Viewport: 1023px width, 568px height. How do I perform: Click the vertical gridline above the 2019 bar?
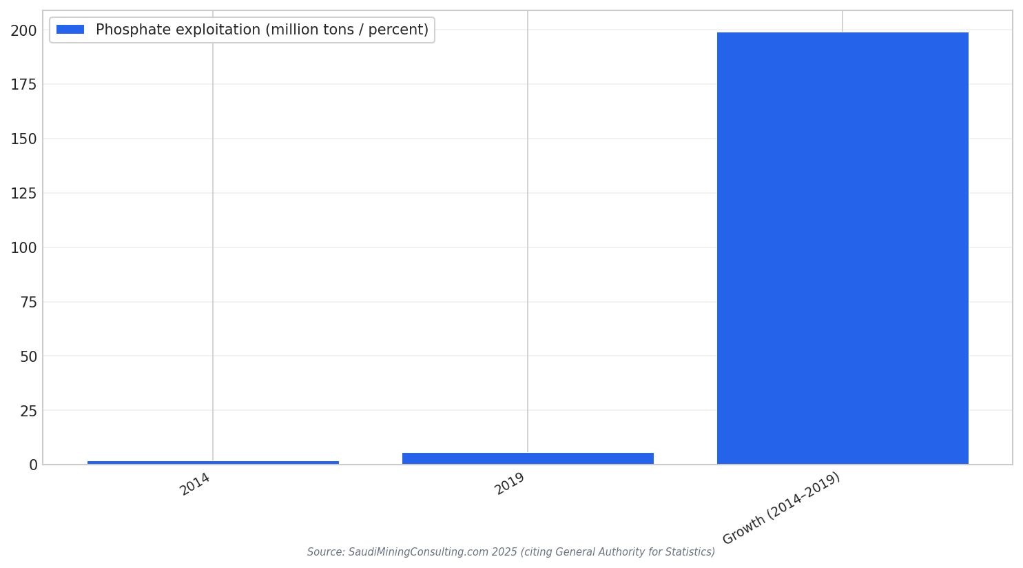pos(528,232)
